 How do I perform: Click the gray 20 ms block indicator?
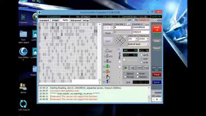108,56
